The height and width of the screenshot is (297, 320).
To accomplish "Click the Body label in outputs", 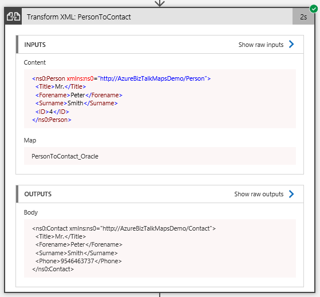I will tap(31, 212).
